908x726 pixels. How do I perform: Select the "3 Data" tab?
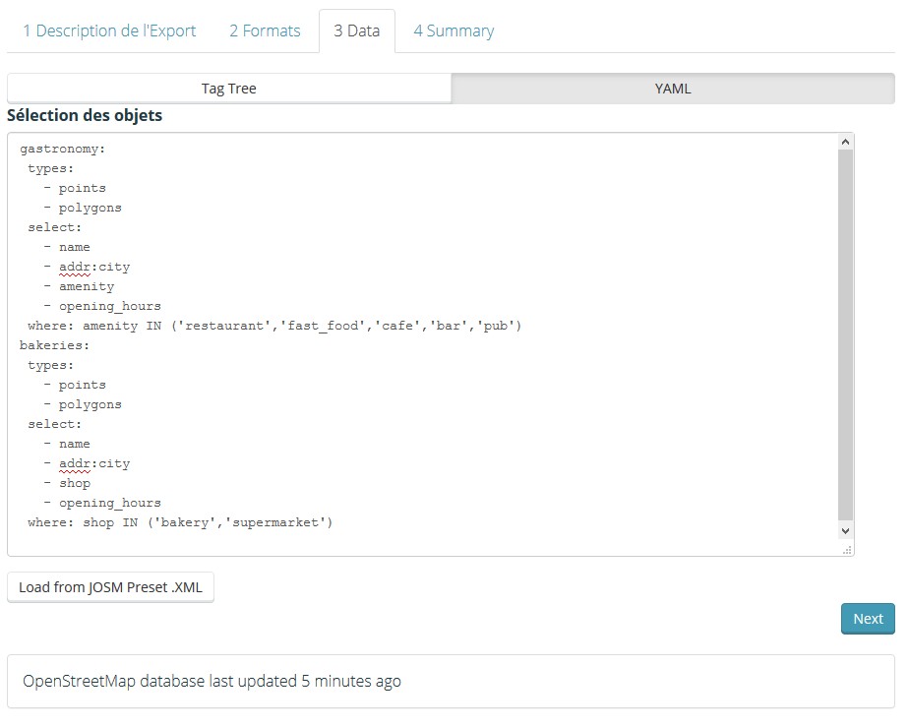356,30
